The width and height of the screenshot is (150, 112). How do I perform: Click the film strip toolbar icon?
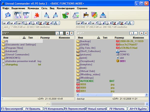86,15
